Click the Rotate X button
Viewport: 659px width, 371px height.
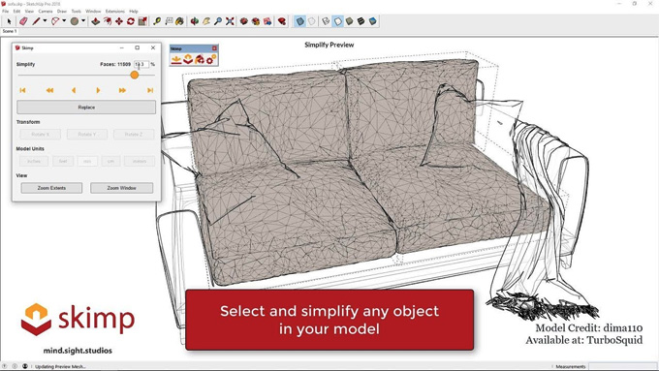[x=41, y=134]
